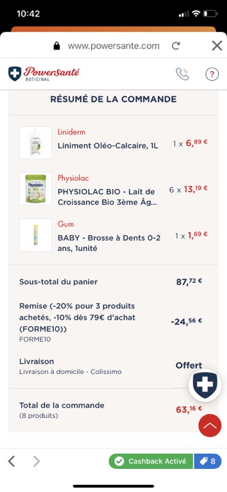Go forward with the right chevron
Screen dimensions: 227x492
click(37, 461)
